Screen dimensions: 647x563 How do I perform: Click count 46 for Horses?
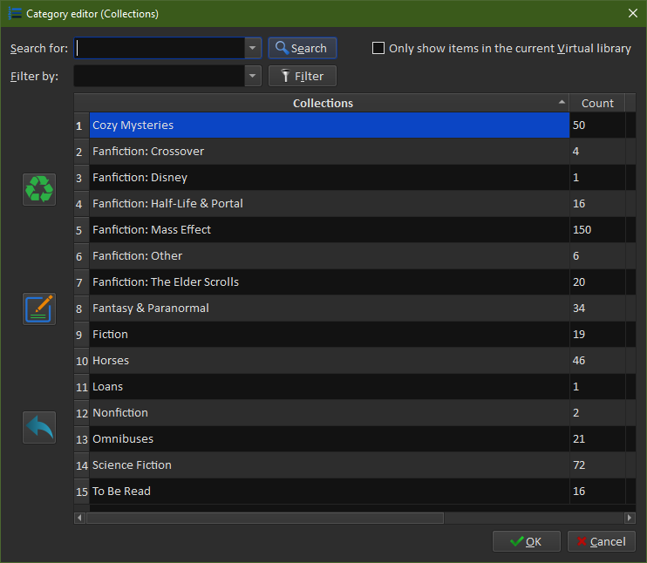(597, 361)
